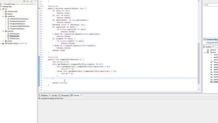This screenshot has width=218, height=123.
Task: Click the persona package icon in Package Explorer
Action: (x=6, y=31)
